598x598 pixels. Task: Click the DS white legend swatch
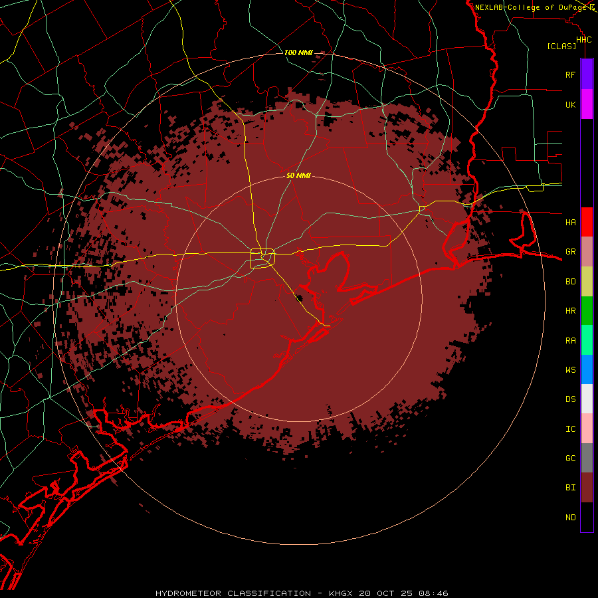click(587, 399)
